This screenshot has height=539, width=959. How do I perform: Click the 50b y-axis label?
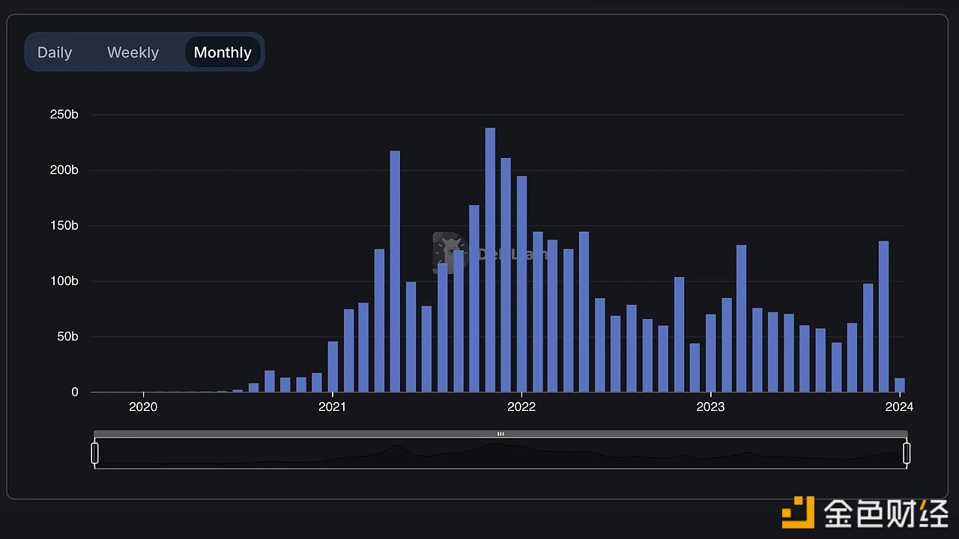click(67, 336)
